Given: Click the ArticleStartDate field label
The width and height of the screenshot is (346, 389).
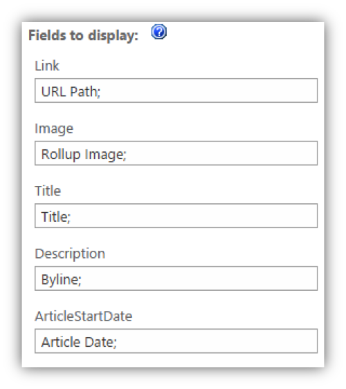Looking at the screenshot, I should (84, 316).
